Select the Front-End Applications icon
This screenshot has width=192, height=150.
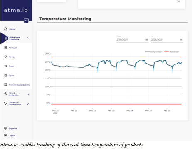[x=5, y=85]
